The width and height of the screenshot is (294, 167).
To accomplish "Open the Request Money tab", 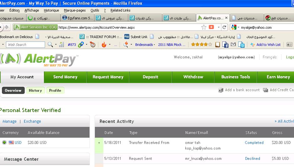I will coord(108,77).
